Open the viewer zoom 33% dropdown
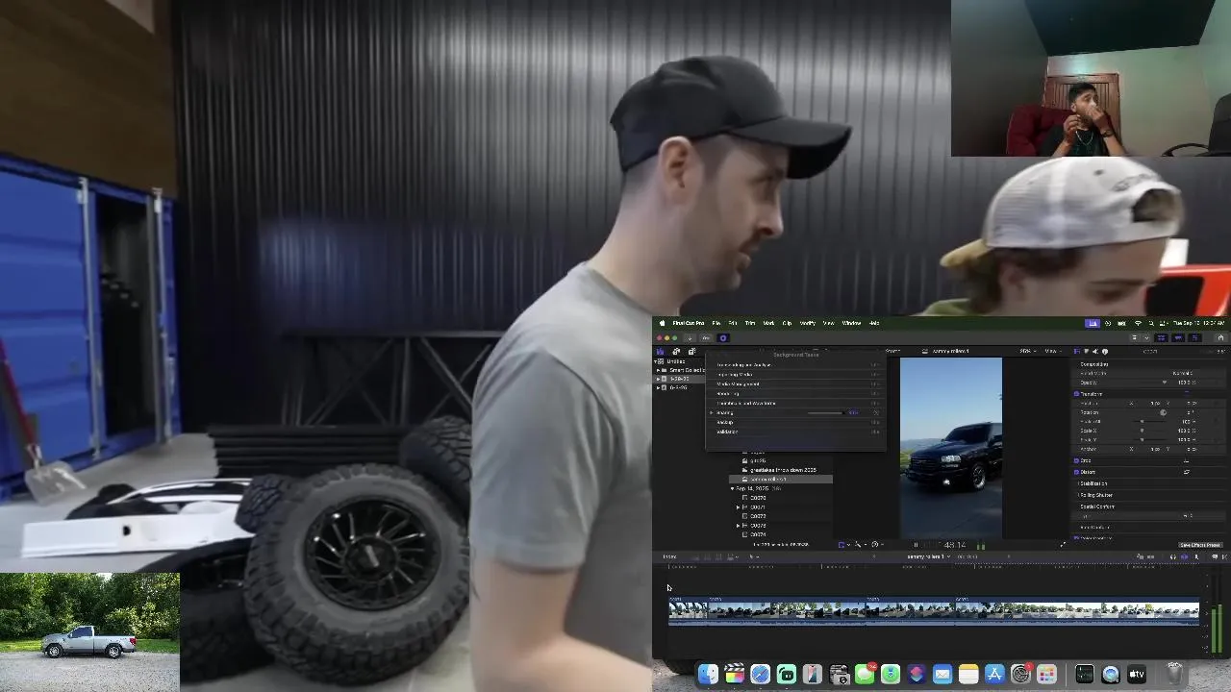The image size is (1231, 692). (1028, 352)
